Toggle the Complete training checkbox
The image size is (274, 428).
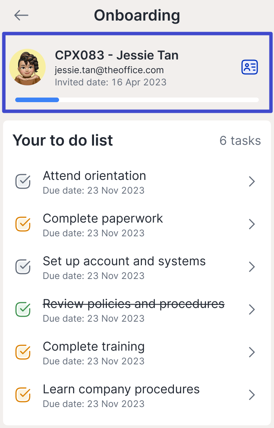click(23, 352)
